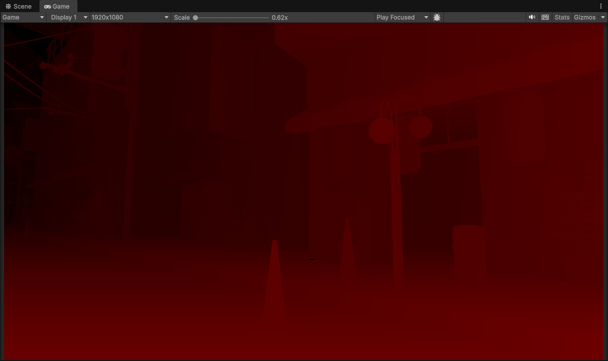This screenshot has height=361, width=608.
Task: Toggle the keyboard shortcuts icon
Action: pos(545,17)
